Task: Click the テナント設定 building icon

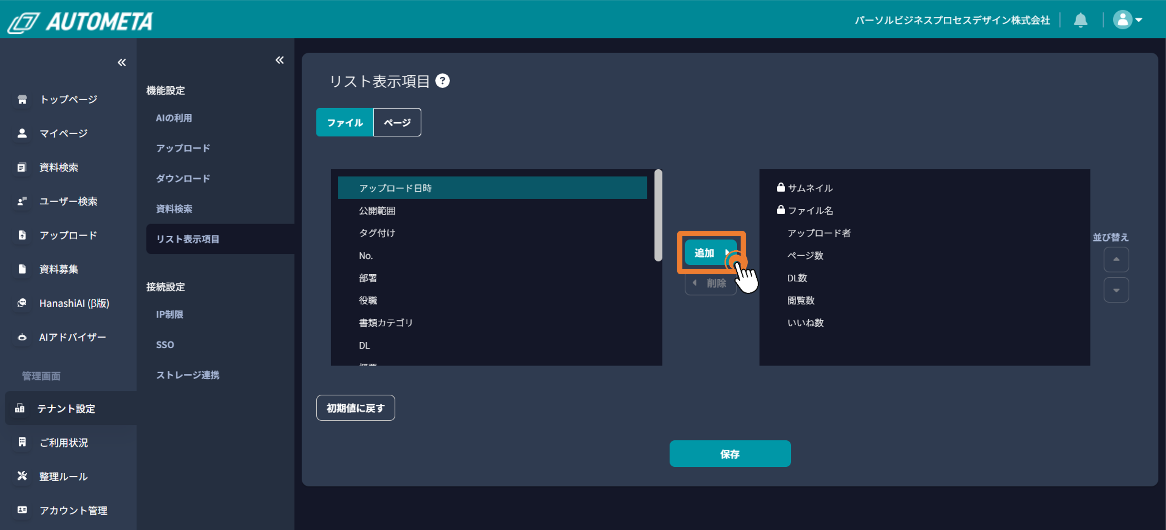Action: (20, 408)
